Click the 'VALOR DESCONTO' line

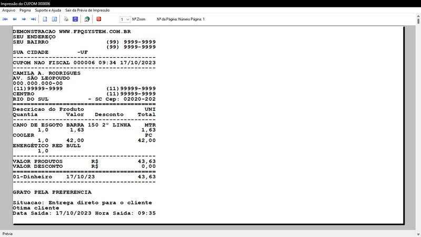pos(84,166)
